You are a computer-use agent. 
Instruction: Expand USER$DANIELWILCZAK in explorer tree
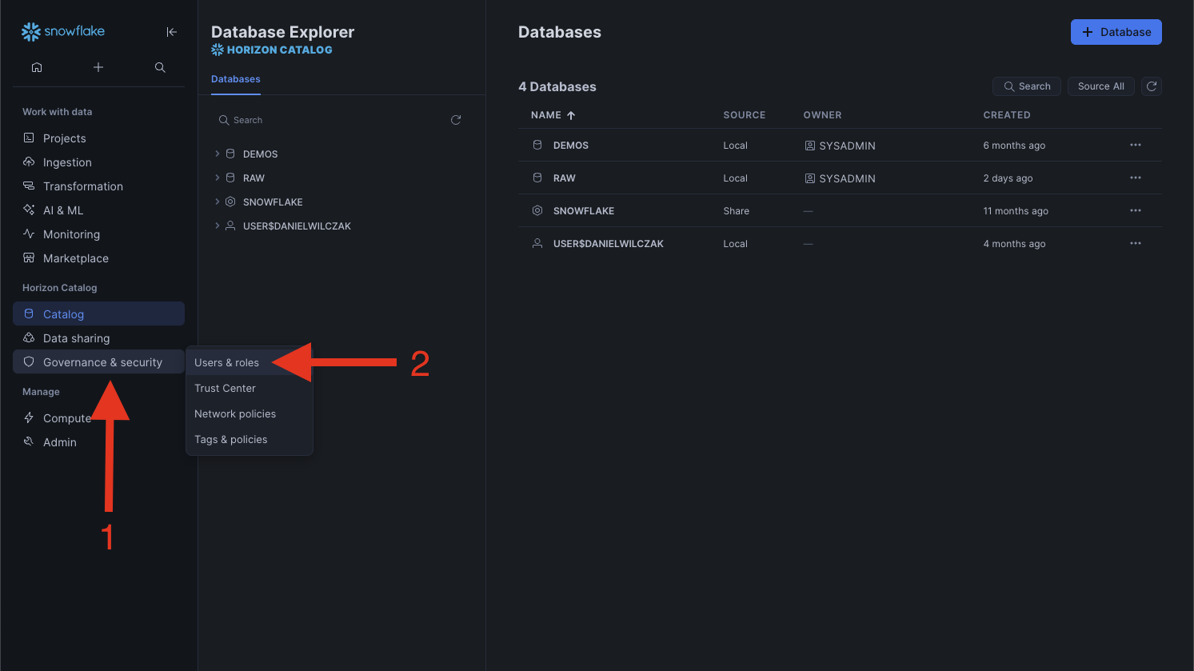(x=218, y=226)
